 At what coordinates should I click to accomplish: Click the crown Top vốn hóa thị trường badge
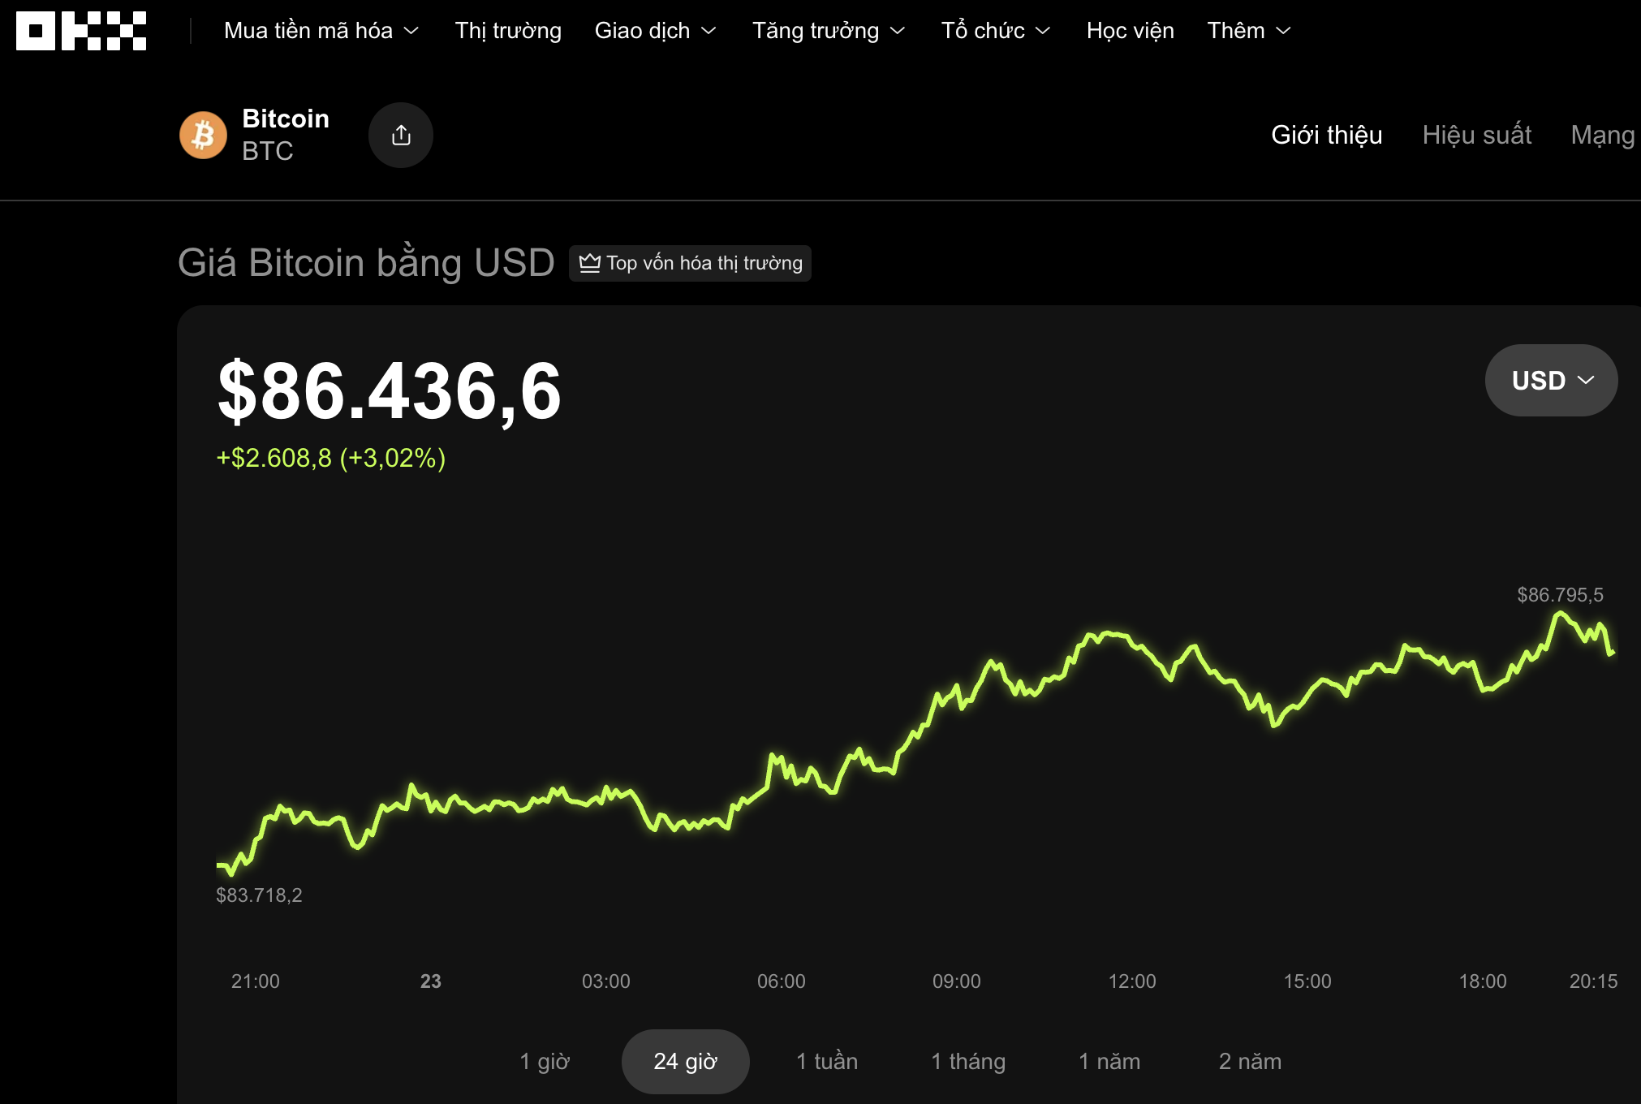tap(690, 263)
